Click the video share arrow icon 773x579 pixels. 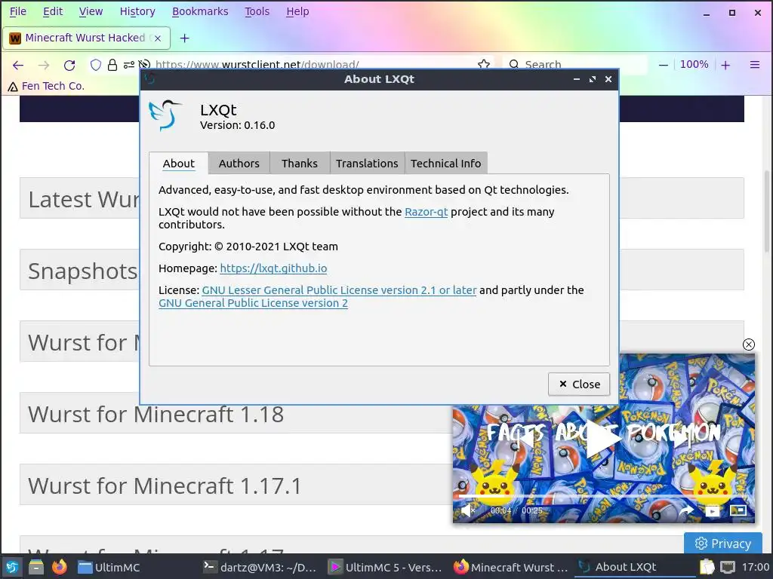click(x=685, y=510)
